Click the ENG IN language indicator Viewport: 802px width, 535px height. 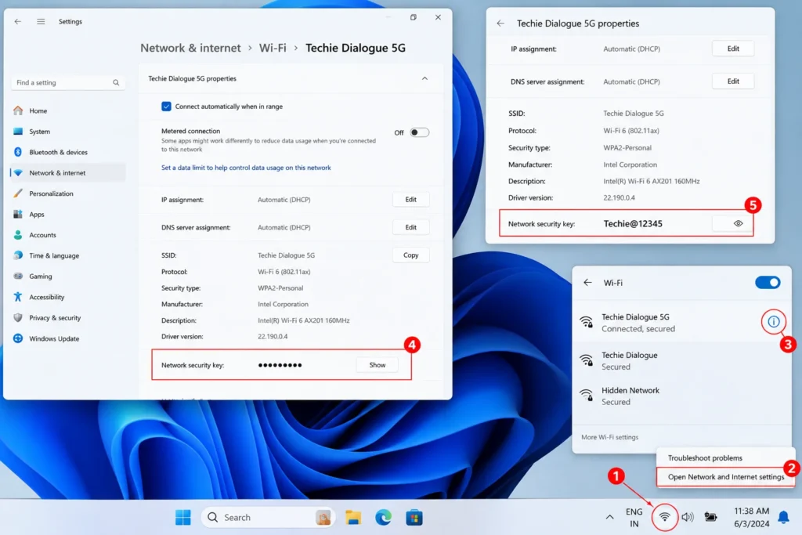(634, 518)
